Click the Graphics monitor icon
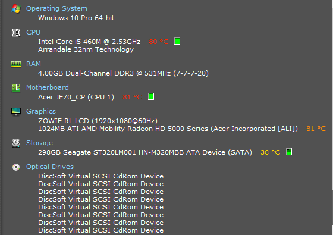This screenshot has width=333, height=235. [x=16, y=112]
